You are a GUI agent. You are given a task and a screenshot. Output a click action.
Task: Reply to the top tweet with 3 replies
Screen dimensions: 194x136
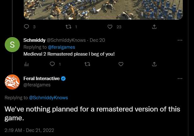click(26, 27)
